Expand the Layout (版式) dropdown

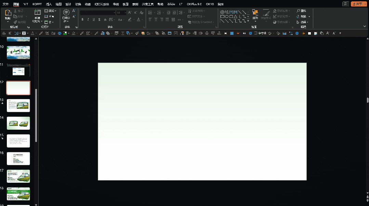tap(50, 11)
